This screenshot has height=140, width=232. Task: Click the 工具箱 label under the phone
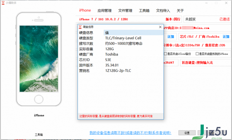coord(39,135)
